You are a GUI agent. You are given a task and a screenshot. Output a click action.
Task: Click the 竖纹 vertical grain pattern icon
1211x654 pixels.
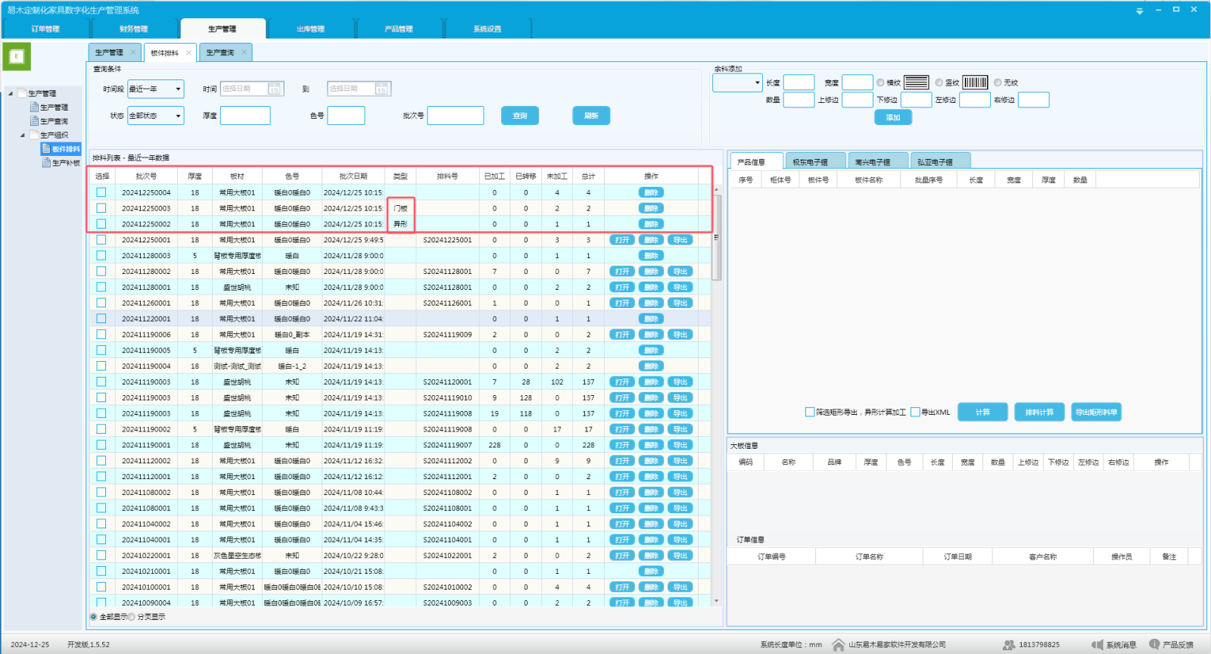pos(975,83)
